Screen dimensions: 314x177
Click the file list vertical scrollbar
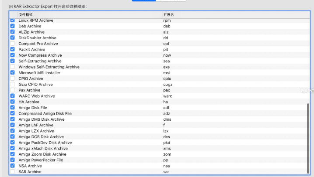tap(308, 138)
